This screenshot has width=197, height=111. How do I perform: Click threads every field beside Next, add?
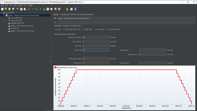point(153,50)
